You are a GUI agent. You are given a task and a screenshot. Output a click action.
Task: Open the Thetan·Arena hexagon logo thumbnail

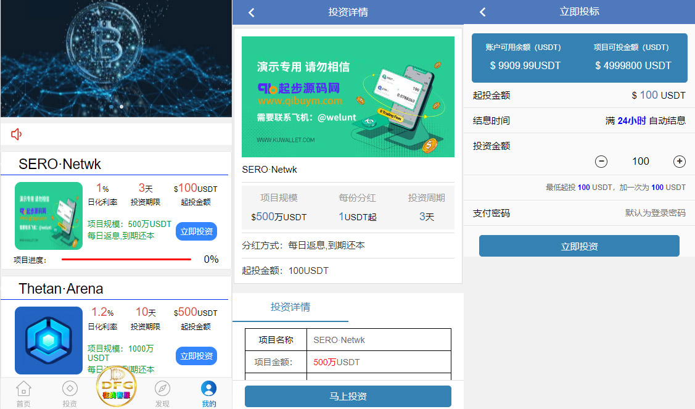click(49, 341)
